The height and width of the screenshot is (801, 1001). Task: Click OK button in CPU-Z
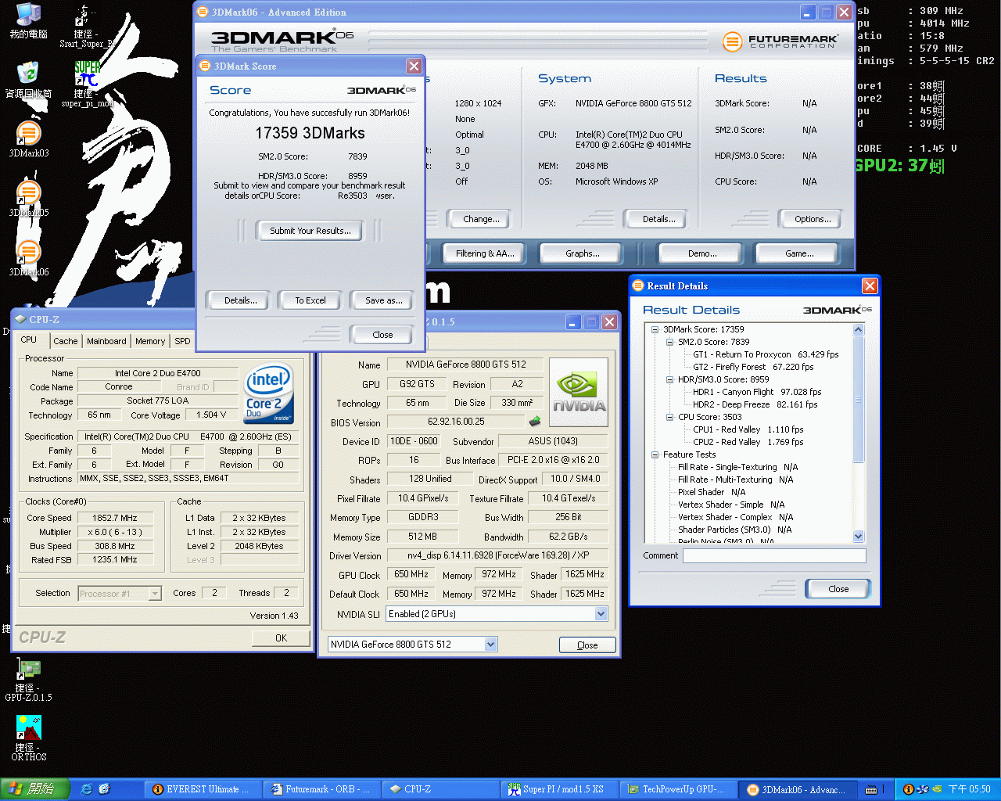click(x=281, y=638)
